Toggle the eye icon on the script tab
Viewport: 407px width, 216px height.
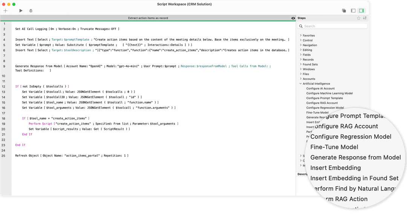tap(293, 18)
